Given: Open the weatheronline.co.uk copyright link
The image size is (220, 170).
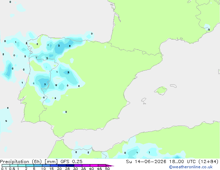Looking at the screenshot, I should (x=191, y=167).
